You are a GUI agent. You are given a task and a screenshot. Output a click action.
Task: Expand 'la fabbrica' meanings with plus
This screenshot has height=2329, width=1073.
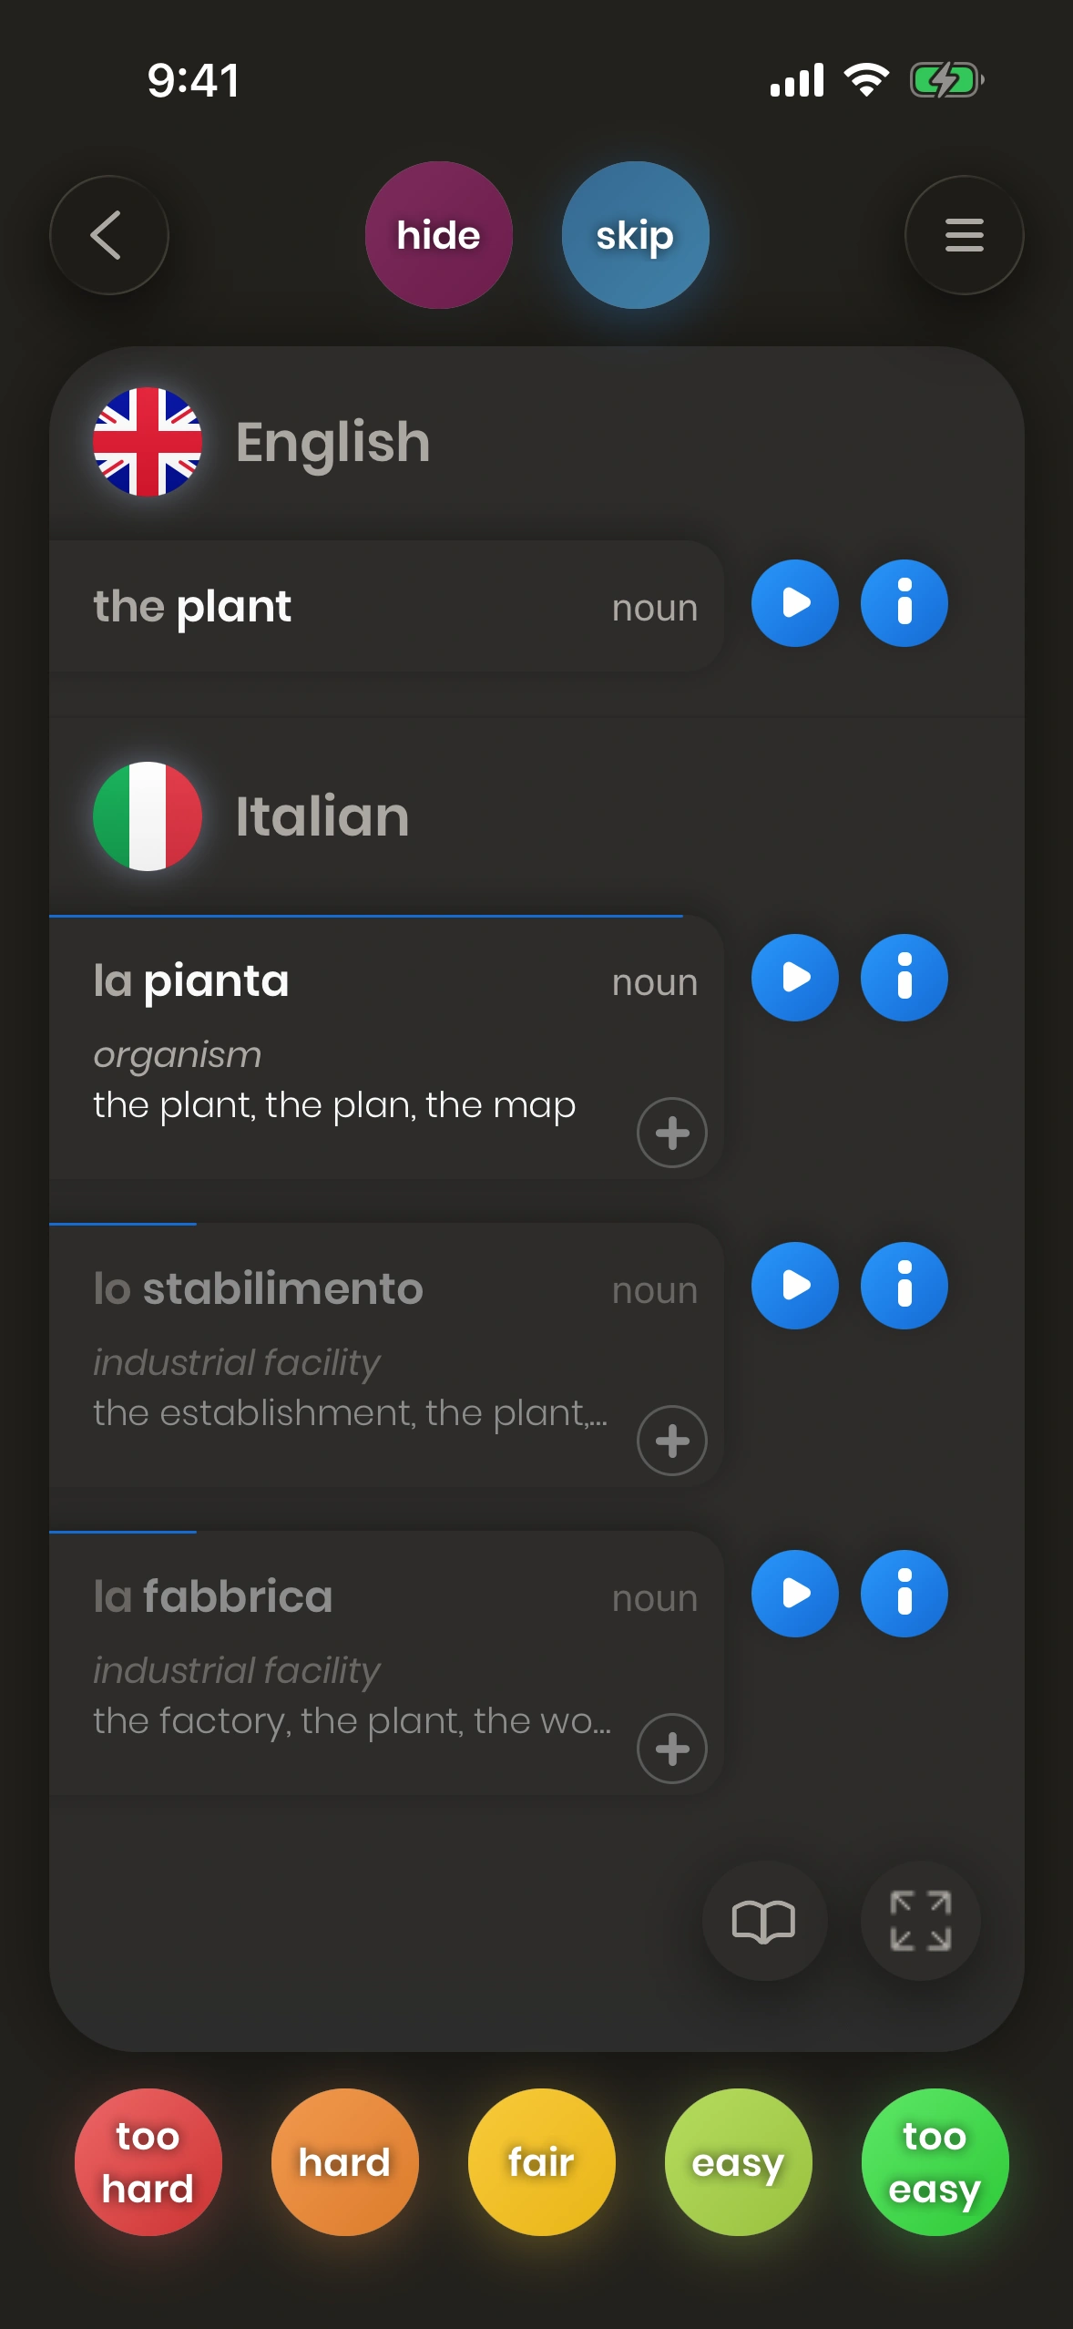click(672, 1749)
